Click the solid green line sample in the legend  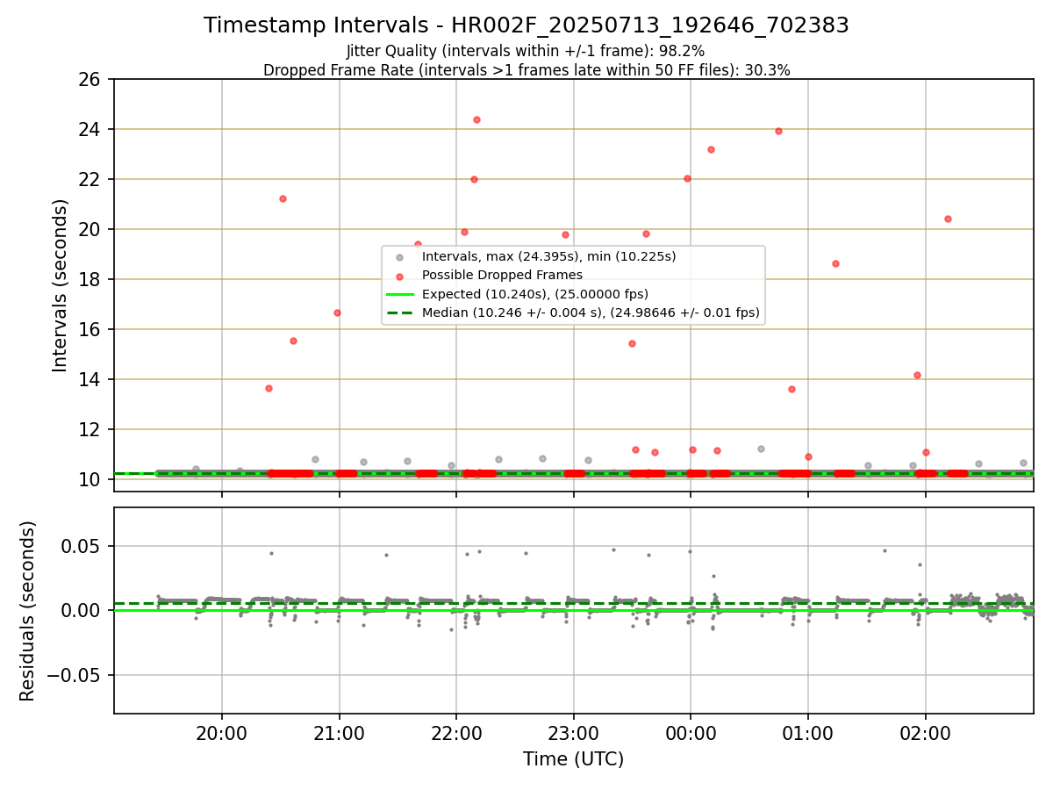click(x=399, y=294)
